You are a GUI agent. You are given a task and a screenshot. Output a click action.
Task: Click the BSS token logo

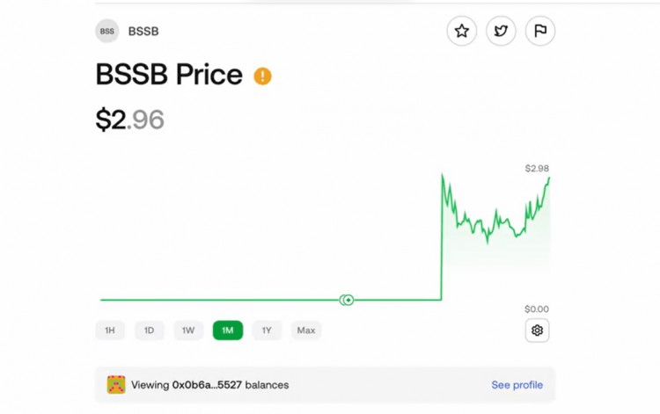107,32
